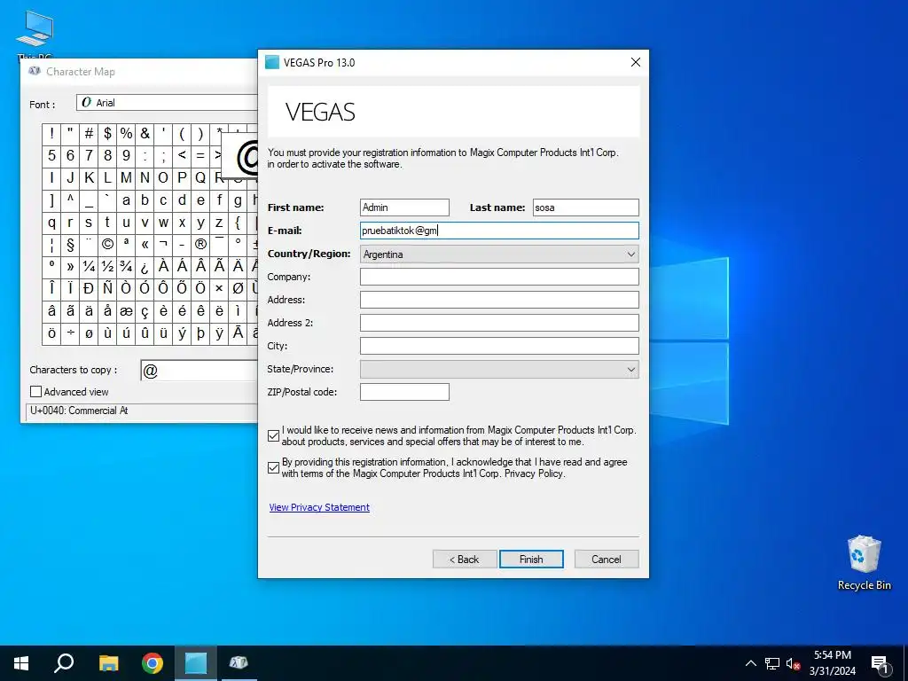
Task: Select the & character in Character Map
Action: pyautogui.click(x=145, y=134)
